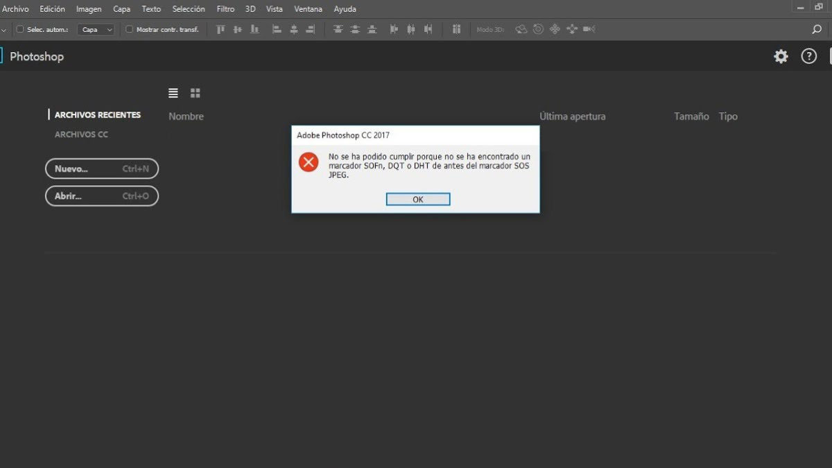The image size is (832, 468).
Task: Sort files by Tamaño column
Action: click(691, 116)
